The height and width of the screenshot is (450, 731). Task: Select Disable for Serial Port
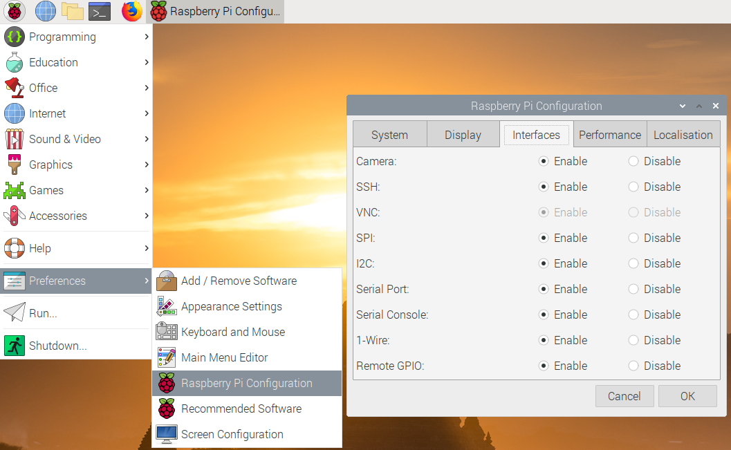[x=633, y=289]
